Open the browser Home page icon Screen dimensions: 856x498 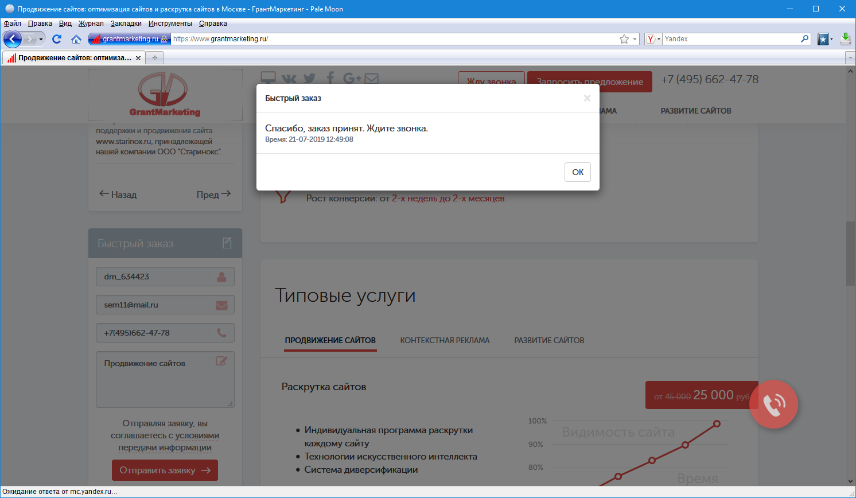[x=76, y=39]
